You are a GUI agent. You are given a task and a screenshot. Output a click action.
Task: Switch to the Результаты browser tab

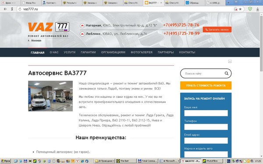(72, 3)
